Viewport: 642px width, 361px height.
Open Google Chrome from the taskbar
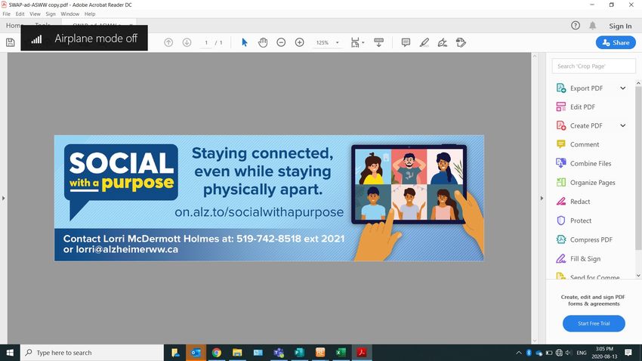[217, 353]
